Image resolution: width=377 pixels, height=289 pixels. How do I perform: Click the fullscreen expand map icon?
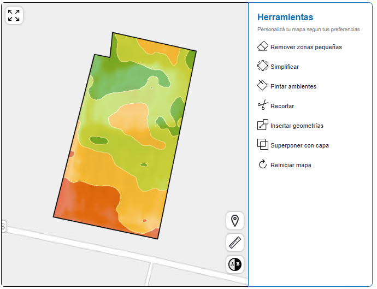coord(14,15)
